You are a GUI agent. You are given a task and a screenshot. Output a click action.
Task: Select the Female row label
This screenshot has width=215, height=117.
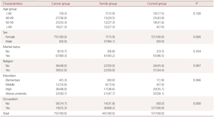coord(10,37)
